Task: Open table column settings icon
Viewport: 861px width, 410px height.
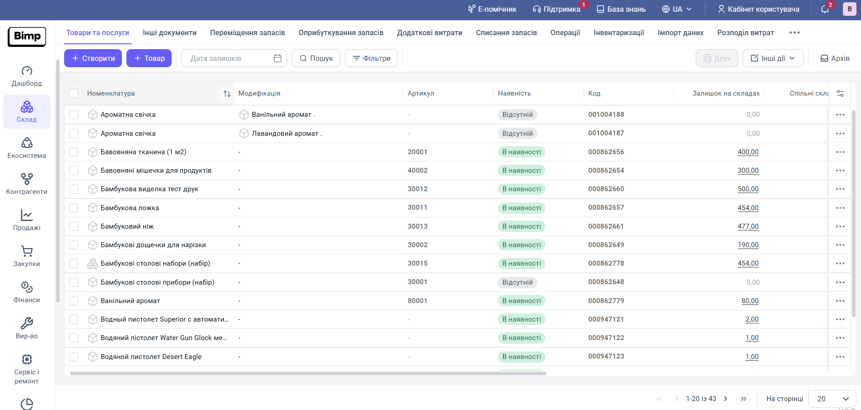Action: coord(840,93)
